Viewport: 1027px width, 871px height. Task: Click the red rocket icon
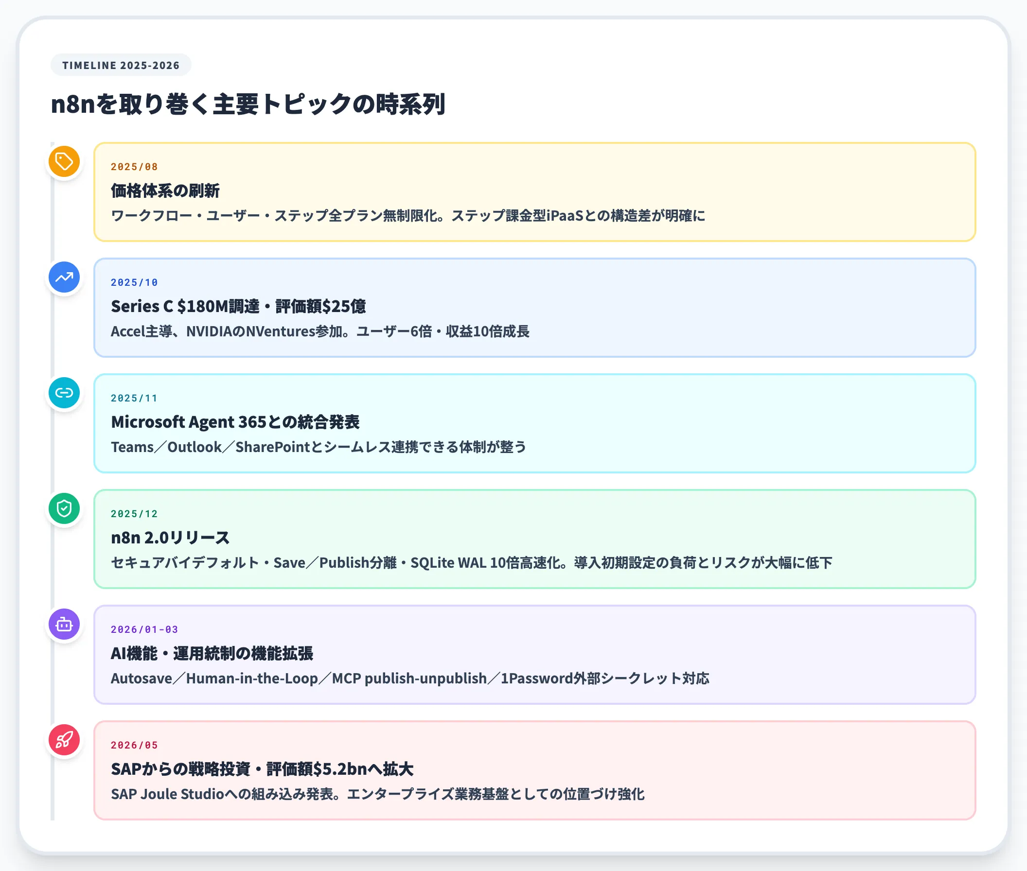click(64, 740)
